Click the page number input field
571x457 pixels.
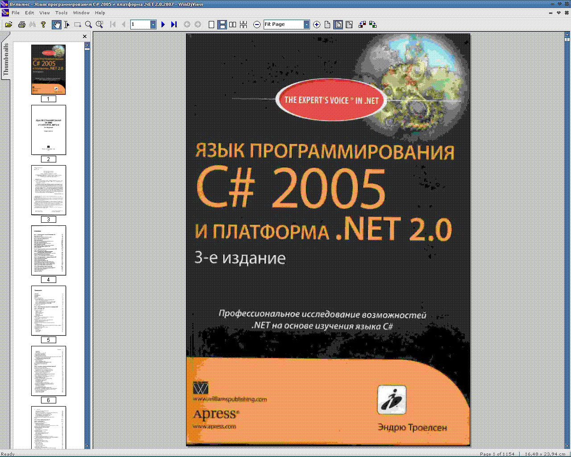tap(140, 25)
